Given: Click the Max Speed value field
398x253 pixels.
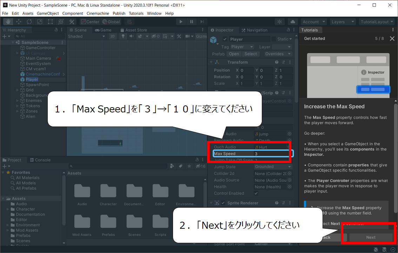Looking at the screenshot, I should pyautogui.click(x=273, y=154).
